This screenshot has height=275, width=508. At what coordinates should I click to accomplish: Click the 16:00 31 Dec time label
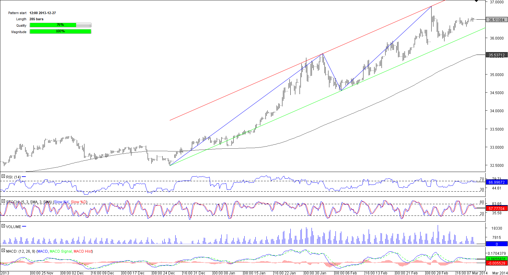tap(194, 273)
